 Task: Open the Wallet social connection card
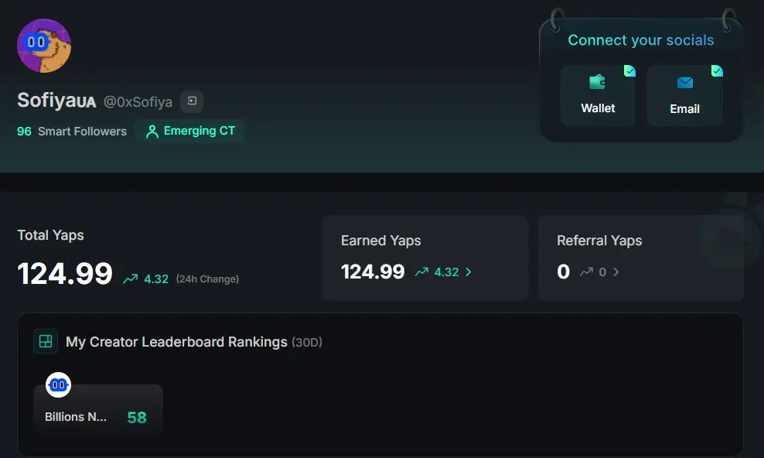[598, 95]
